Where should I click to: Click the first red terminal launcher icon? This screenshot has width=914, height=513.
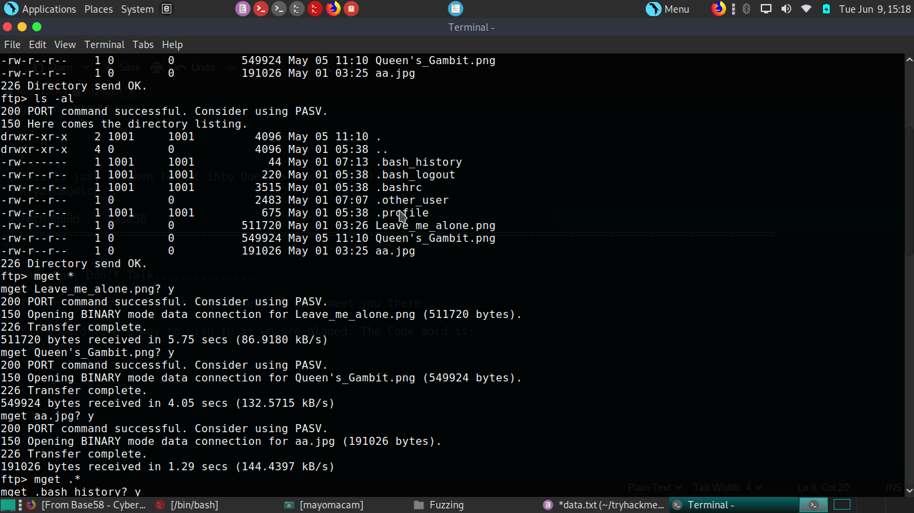[261, 9]
